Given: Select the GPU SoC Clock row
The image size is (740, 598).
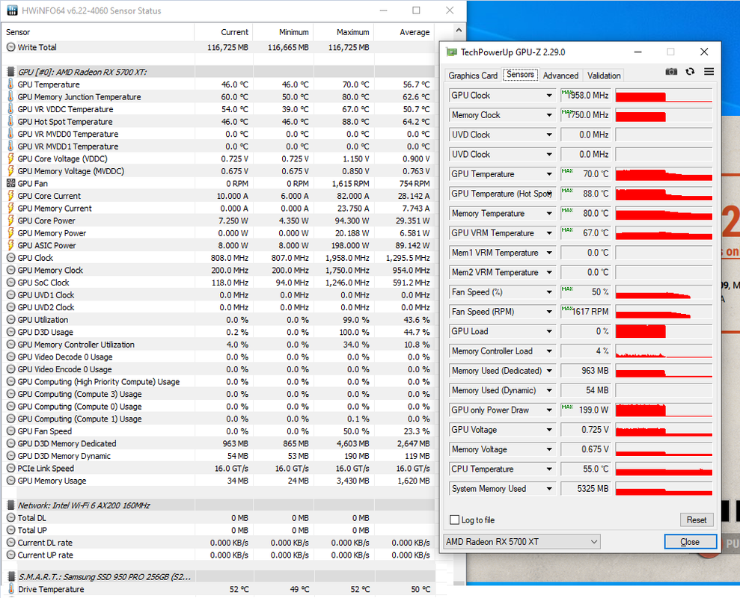Looking at the screenshot, I should [x=218, y=283].
